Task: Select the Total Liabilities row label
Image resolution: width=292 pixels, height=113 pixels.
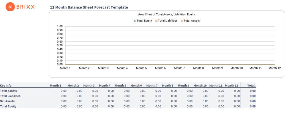Action: coord(10,96)
